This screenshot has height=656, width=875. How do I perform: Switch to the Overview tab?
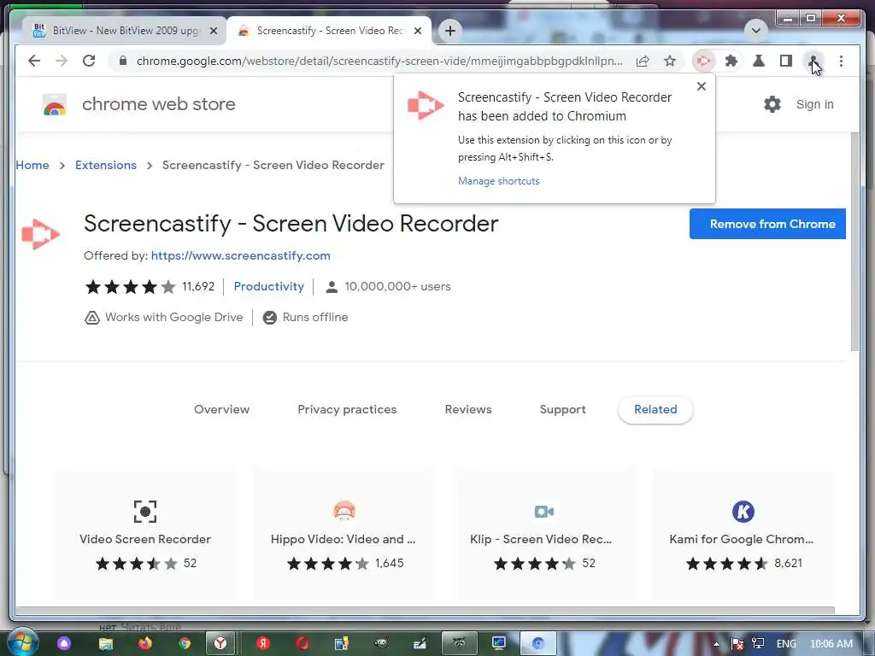pos(221,409)
